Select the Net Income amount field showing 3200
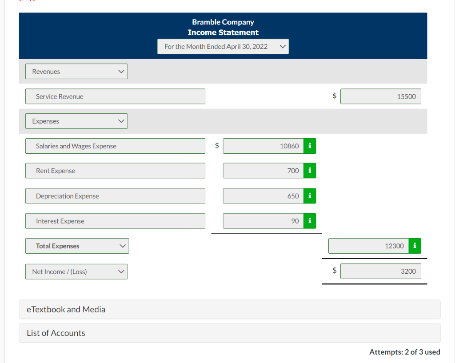This screenshot has width=455, height=363. tap(380, 271)
